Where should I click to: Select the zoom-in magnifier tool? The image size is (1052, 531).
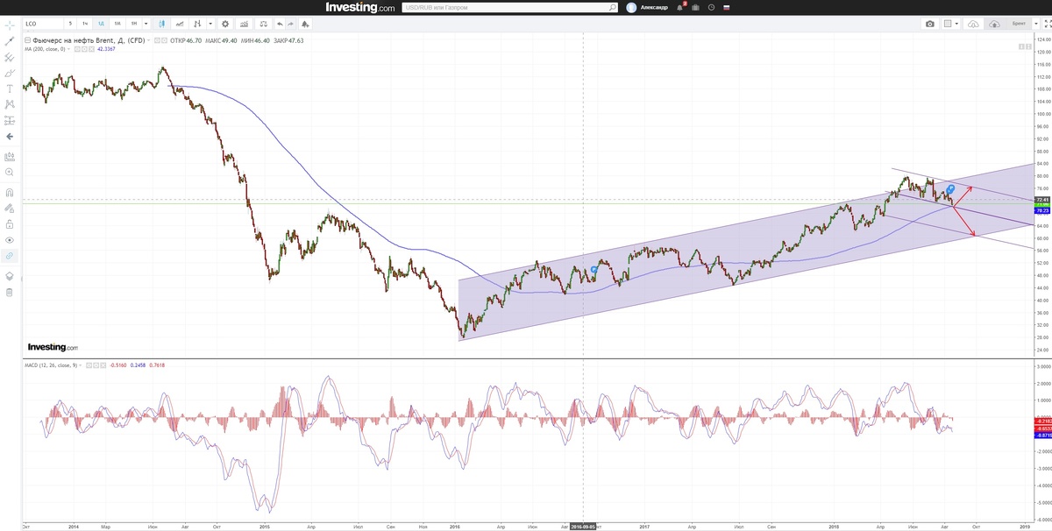[10, 173]
